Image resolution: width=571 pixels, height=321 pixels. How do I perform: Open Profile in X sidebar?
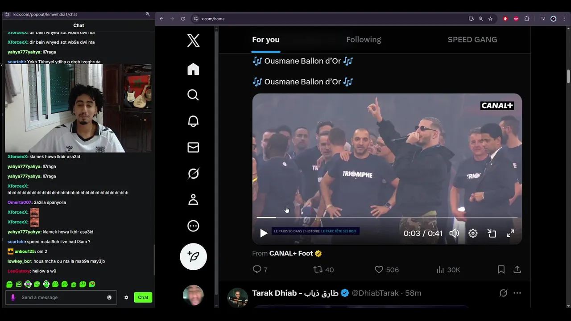pyautogui.click(x=193, y=200)
